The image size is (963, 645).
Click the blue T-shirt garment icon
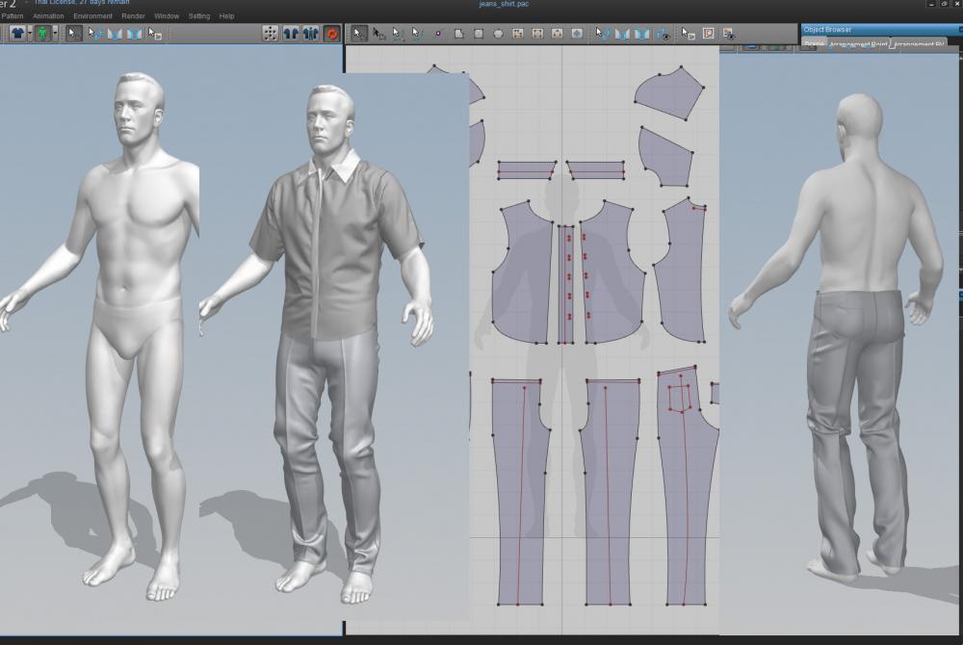click(17, 33)
